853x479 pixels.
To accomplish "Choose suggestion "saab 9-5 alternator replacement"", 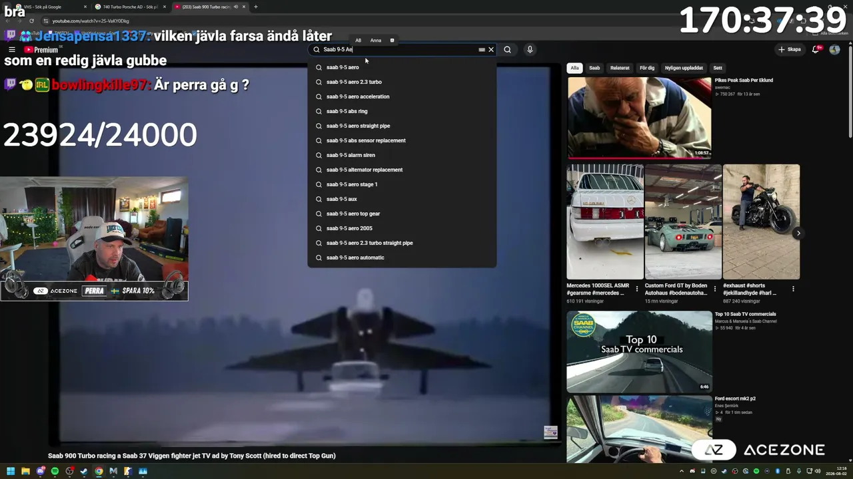I will [402, 170].
